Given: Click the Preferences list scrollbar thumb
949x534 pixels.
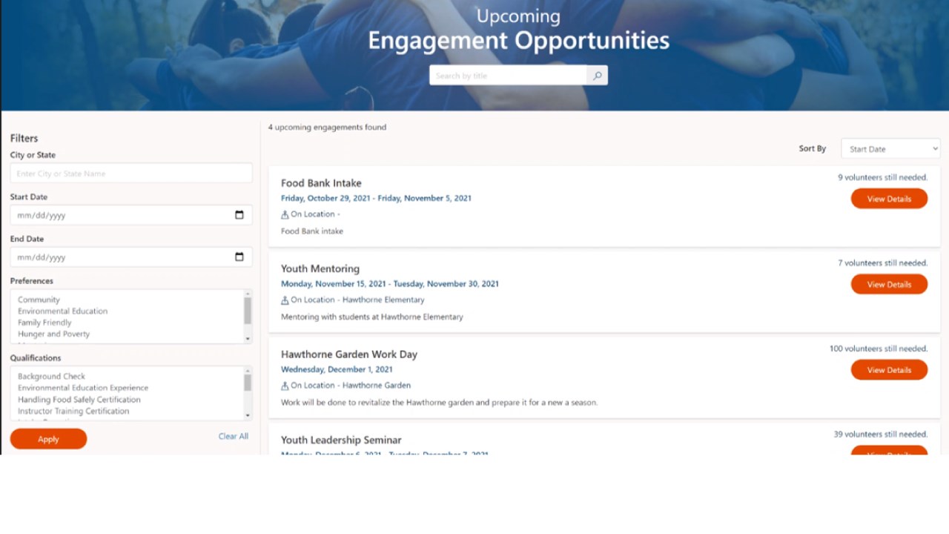Looking at the screenshot, I should [248, 311].
